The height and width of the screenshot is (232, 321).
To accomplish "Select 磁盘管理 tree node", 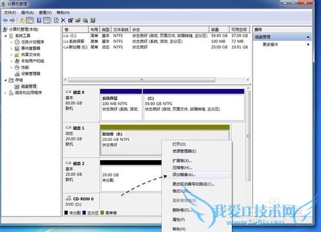I will [x=29, y=87].
